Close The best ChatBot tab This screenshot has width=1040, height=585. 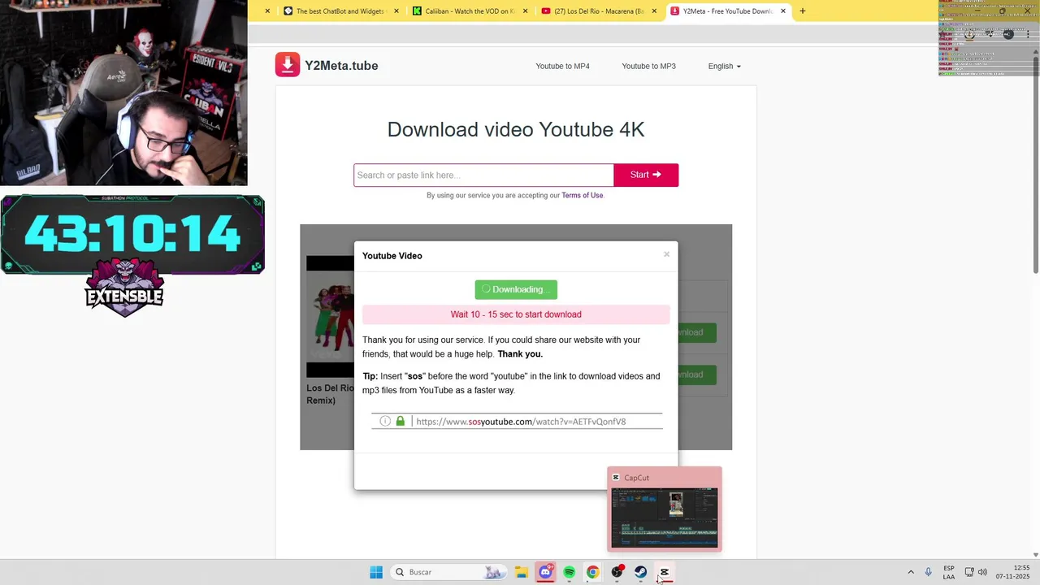(x=396, y=11)
